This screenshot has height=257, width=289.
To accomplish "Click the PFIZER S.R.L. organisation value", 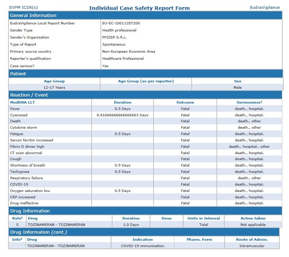I will [114, 37].
